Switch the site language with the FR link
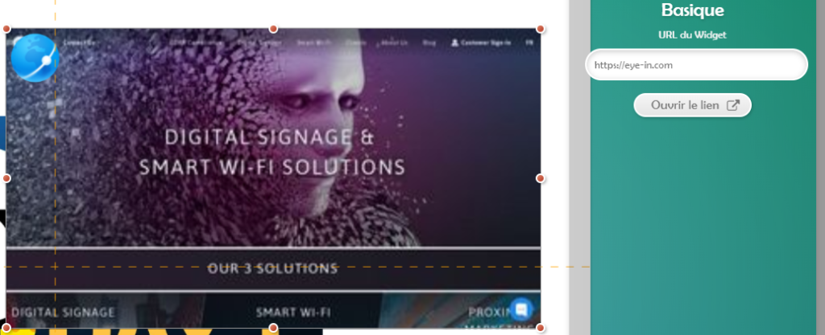The width and height of the screenshot is (825, 335). [529, 43]
